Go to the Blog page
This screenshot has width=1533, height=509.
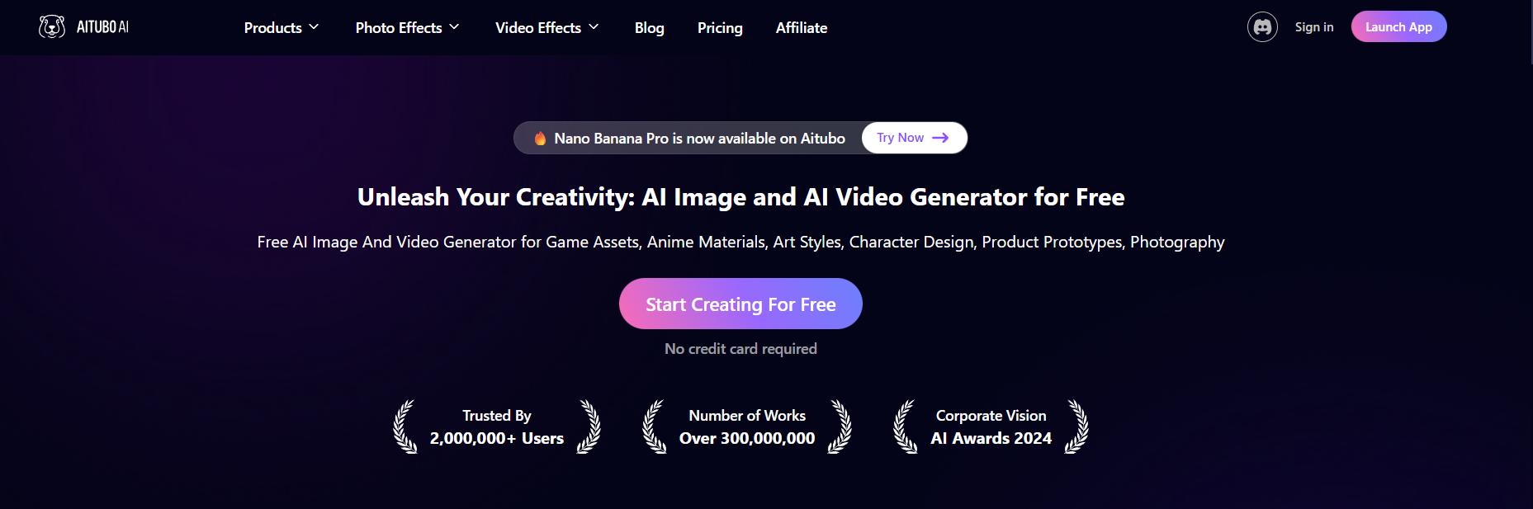[x=650, y=27]
